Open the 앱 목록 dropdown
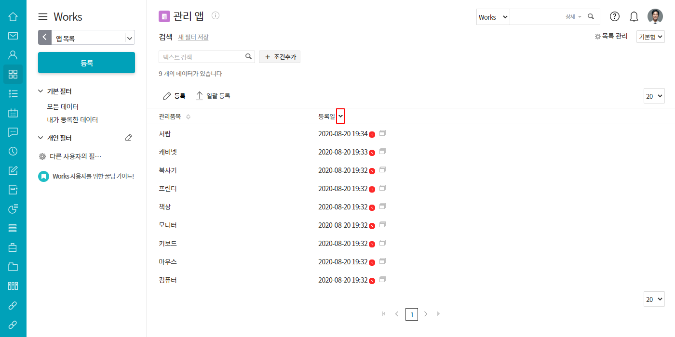 pos(129,38)
